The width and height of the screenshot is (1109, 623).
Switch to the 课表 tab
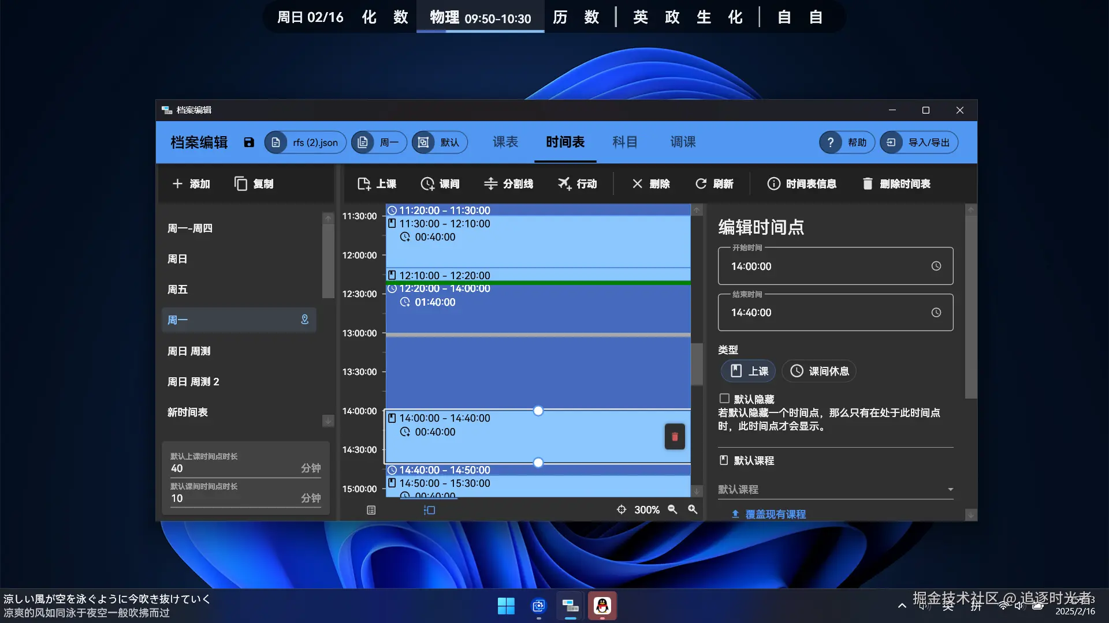tap(505, 142)
